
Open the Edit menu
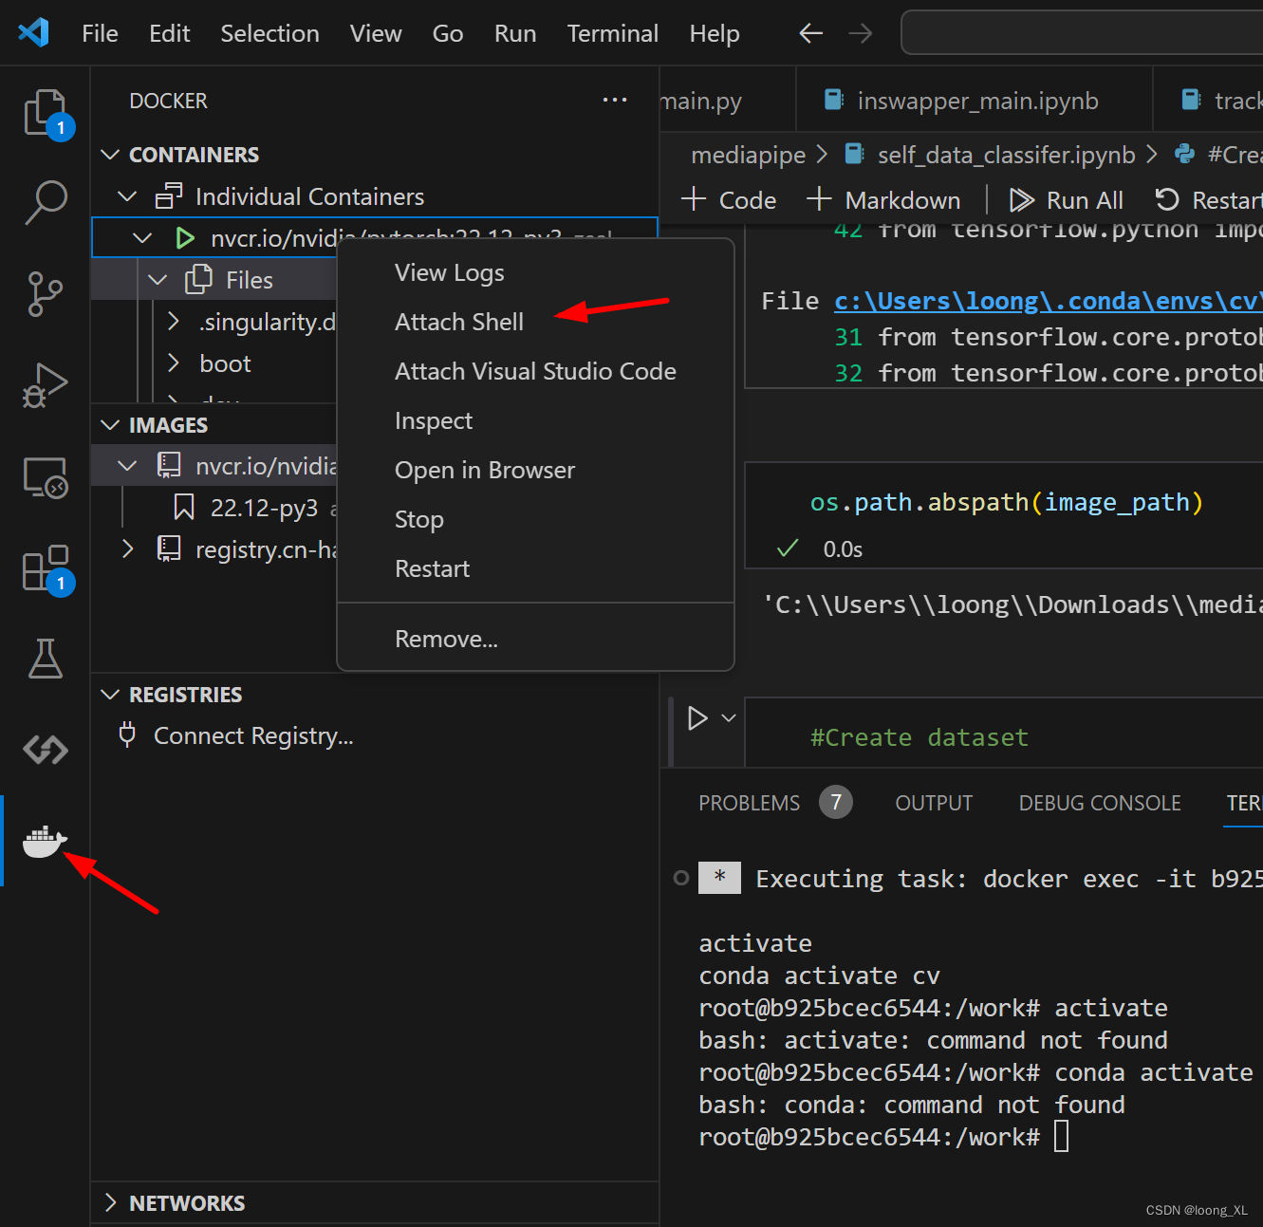tap(170, 33)
